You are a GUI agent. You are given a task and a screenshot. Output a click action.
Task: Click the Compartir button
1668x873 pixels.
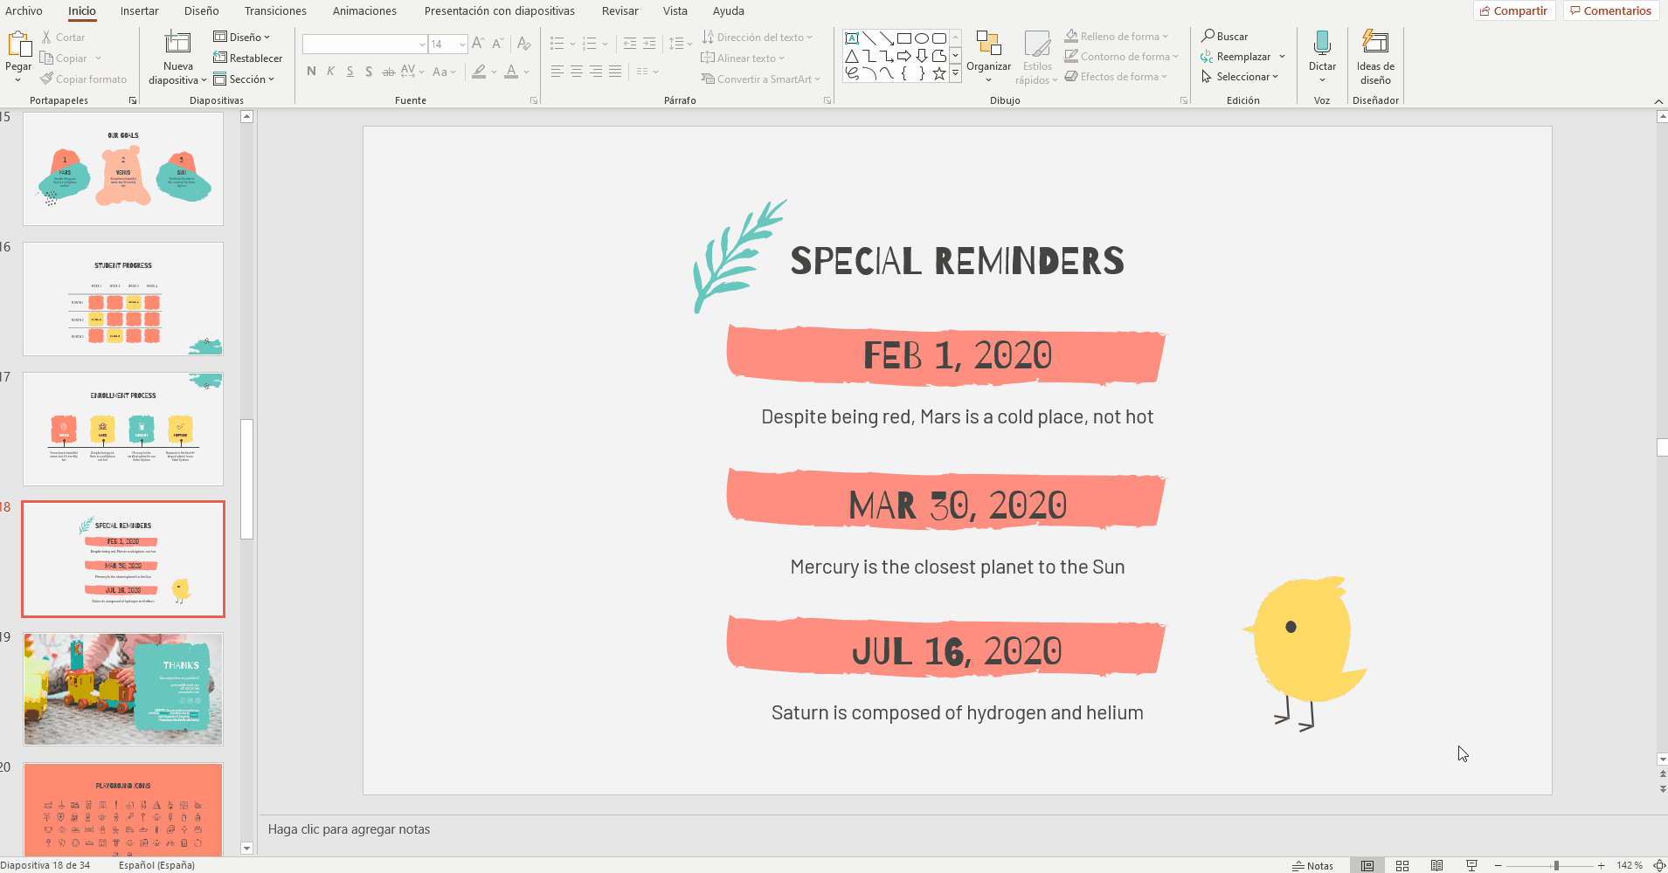[1514, 10]
